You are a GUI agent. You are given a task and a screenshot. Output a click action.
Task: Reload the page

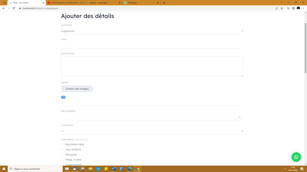pyautogui.click(x=14, y=8)
